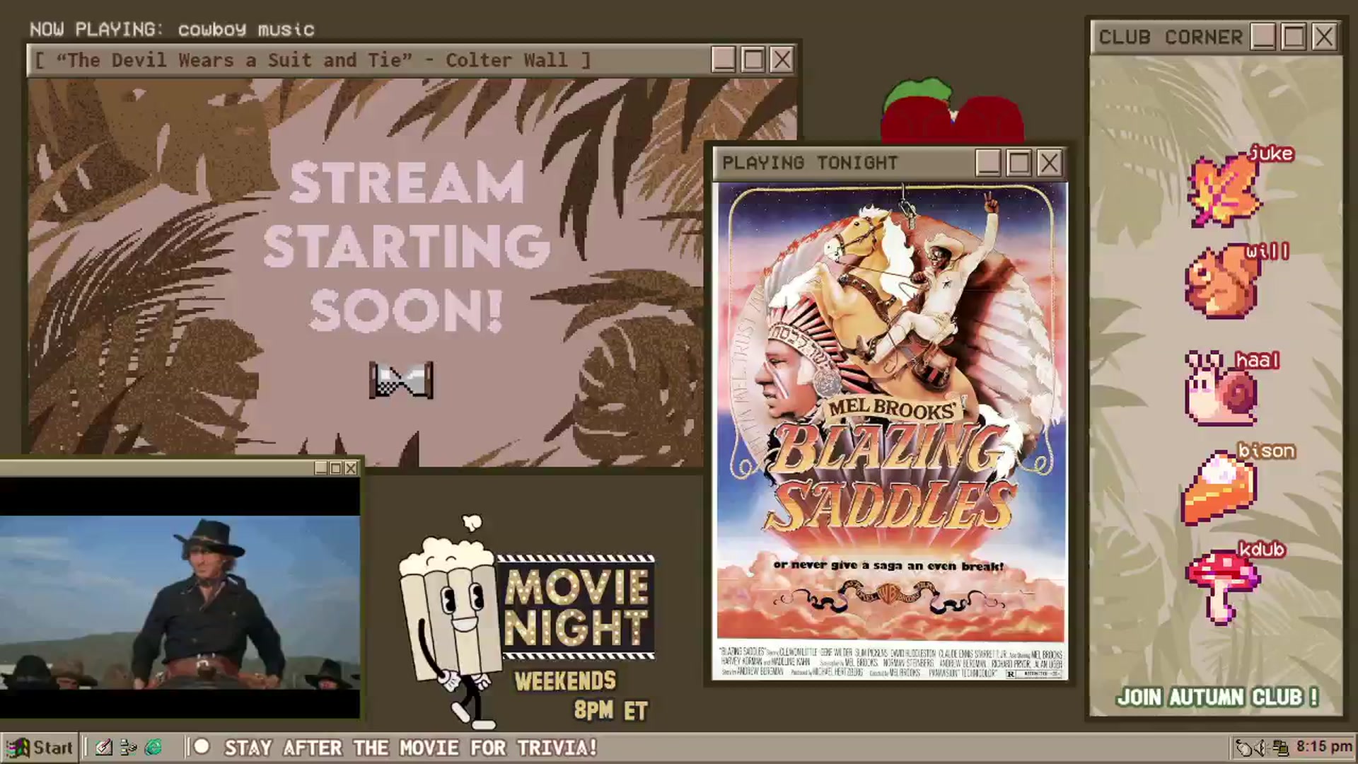Viewport: 1358px width, 764px height.
Task: Minimize the song title stream window
Action: (x=723, y=60)
